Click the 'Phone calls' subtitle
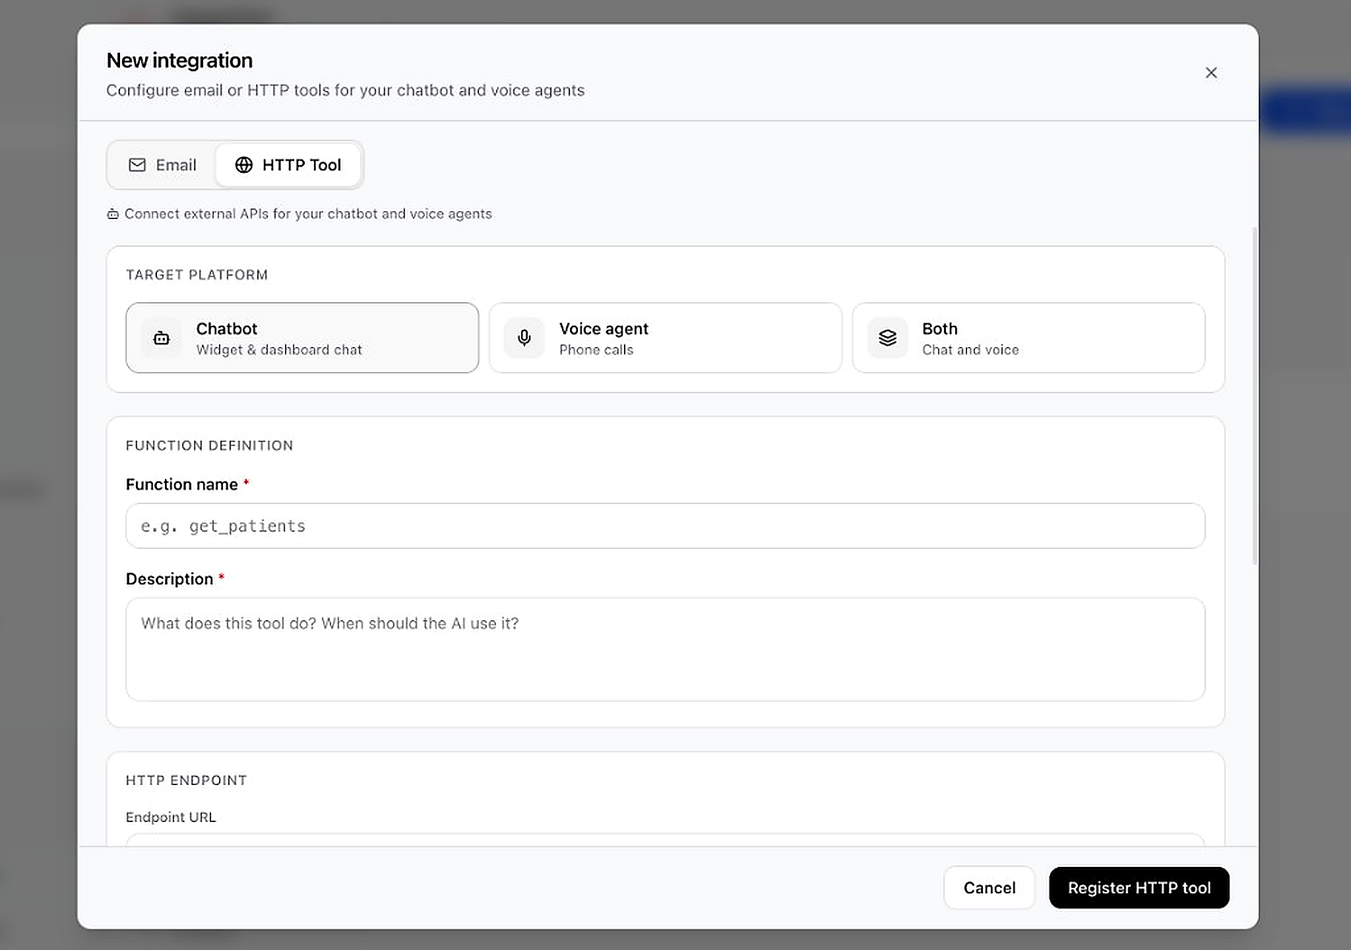The image size is (1351, 950). [x=596, y=350]
